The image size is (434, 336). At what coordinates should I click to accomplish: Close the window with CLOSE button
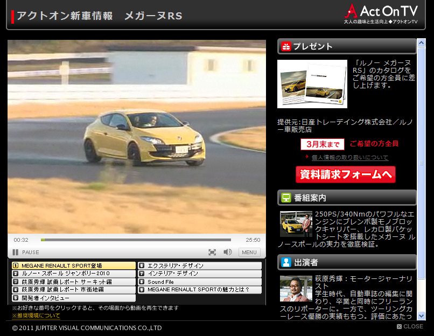click(x=410, y=327)
